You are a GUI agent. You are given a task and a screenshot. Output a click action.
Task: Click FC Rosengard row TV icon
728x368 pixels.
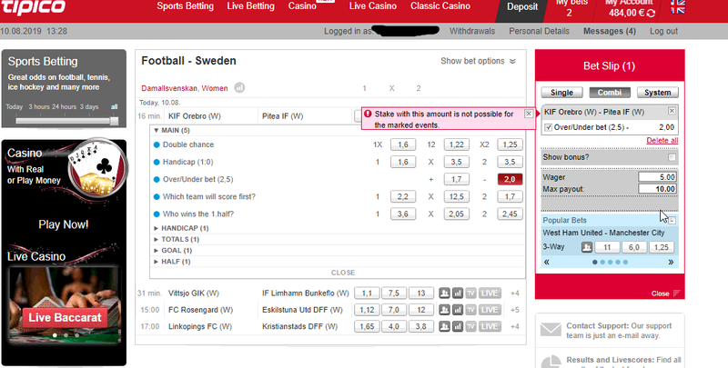coord(470,310)
